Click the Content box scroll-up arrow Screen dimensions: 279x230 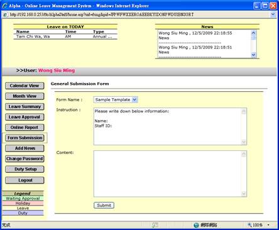pos(244,155)
